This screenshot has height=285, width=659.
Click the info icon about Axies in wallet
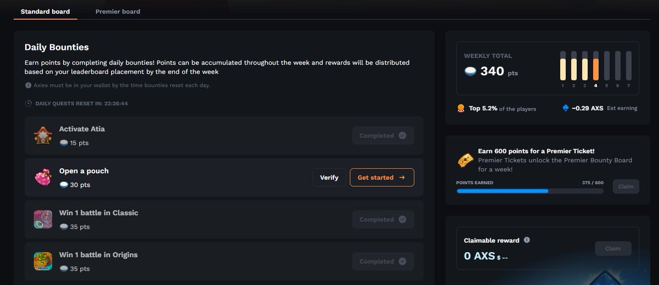click(29, 86)
